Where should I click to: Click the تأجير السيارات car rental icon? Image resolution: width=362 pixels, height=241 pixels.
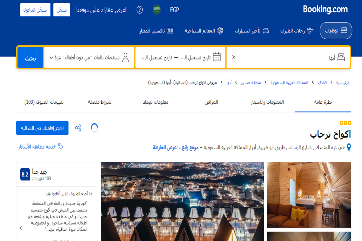click(265, 30)
